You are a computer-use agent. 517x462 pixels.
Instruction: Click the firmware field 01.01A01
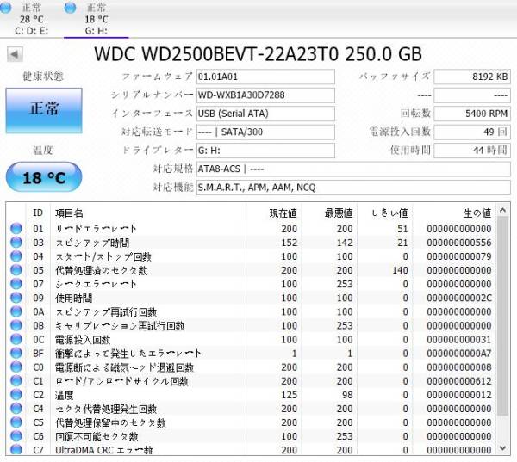point(265,77)
